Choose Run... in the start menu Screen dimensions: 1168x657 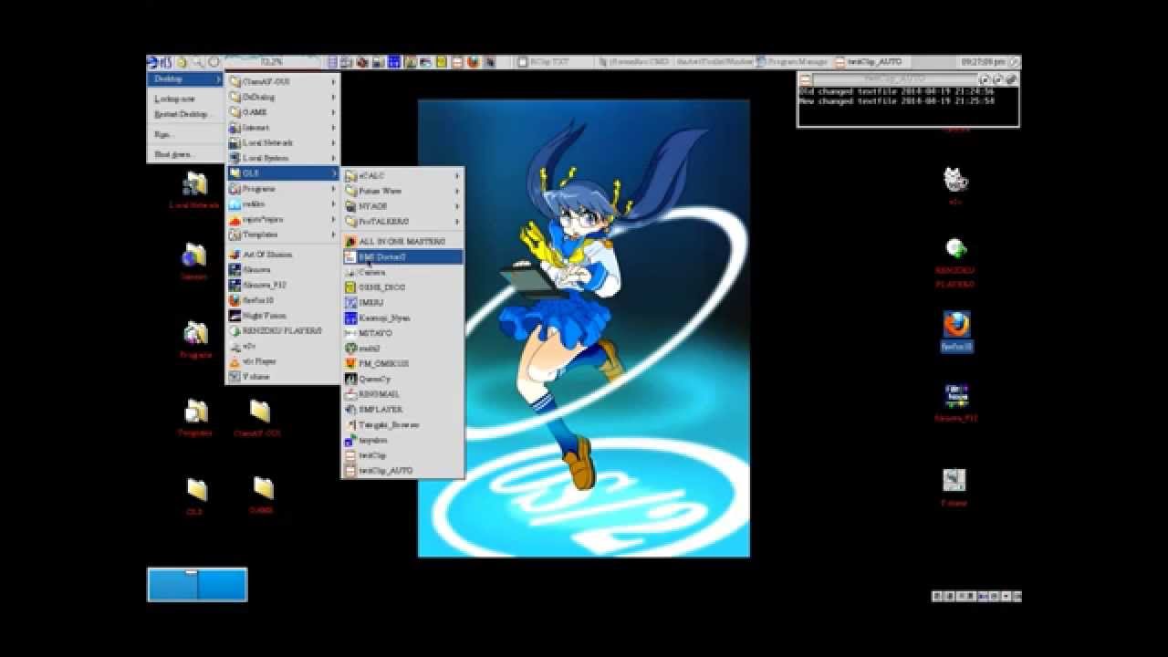coord(185,134)
